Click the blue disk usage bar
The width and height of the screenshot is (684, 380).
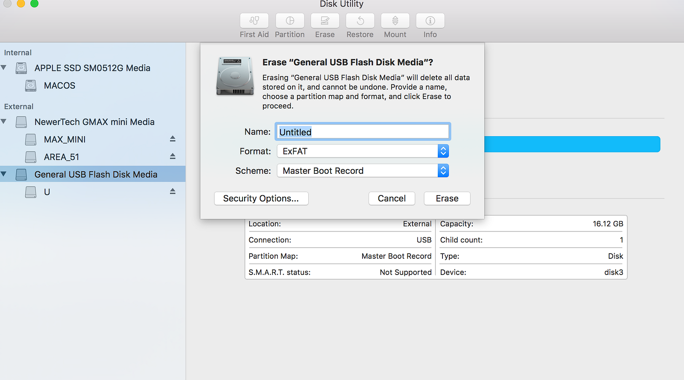pos(572,144)
